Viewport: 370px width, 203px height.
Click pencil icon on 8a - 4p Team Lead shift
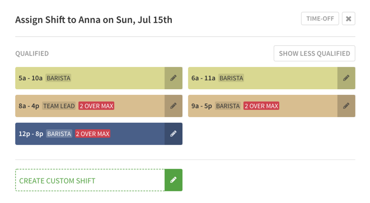pyautogui.click(x=174, y=106)
